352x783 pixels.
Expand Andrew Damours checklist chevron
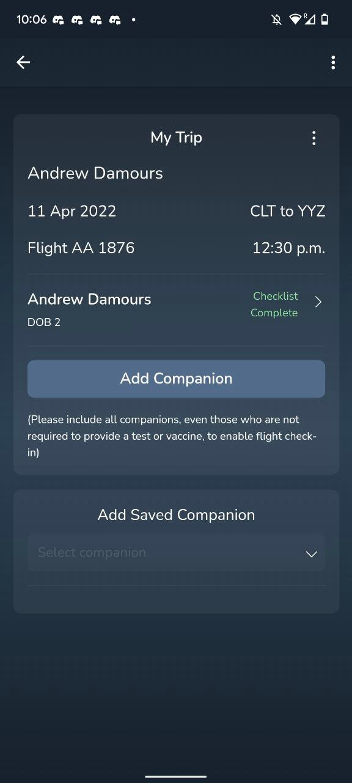coord(318,302)
